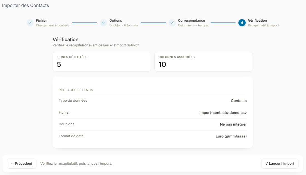Click the Correspondance step checkmark icon
The width and height of the screenshot is (306, 175).
172,23
